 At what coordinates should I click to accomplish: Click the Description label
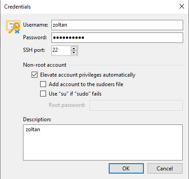pyautogui.click(x=37, y=119)
